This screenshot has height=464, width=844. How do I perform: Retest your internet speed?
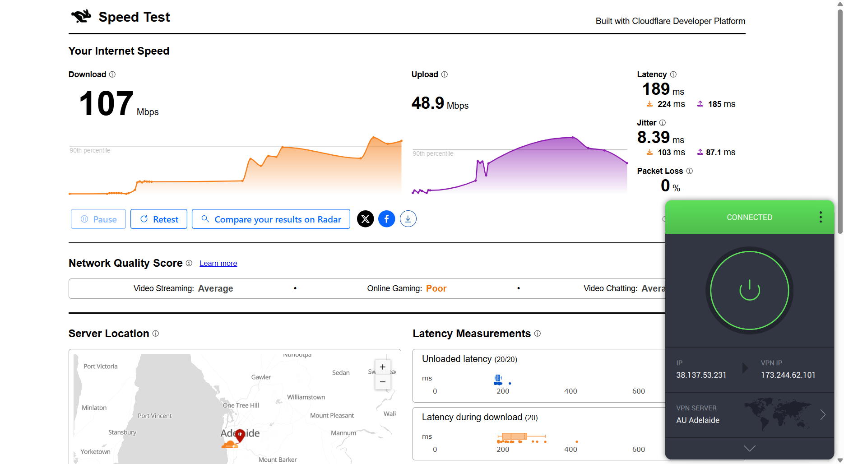click(158, 219)
